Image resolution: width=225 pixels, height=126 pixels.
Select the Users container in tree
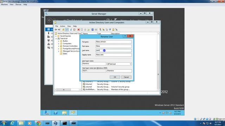coord(65,54)
